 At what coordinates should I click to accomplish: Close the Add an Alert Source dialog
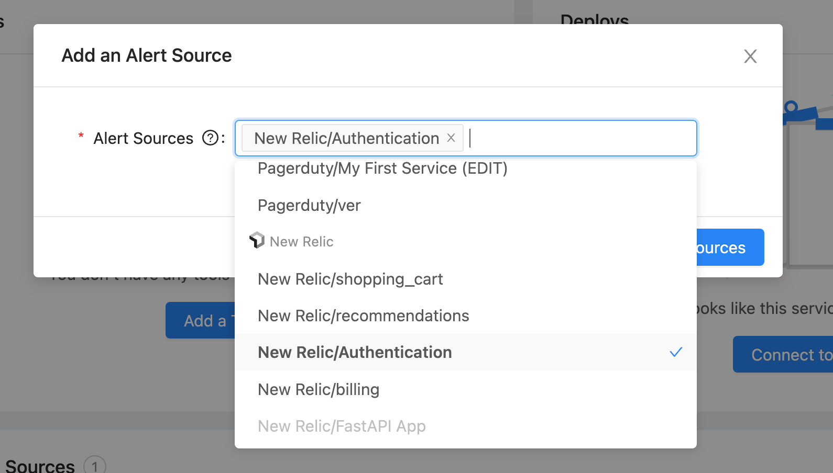750,56
